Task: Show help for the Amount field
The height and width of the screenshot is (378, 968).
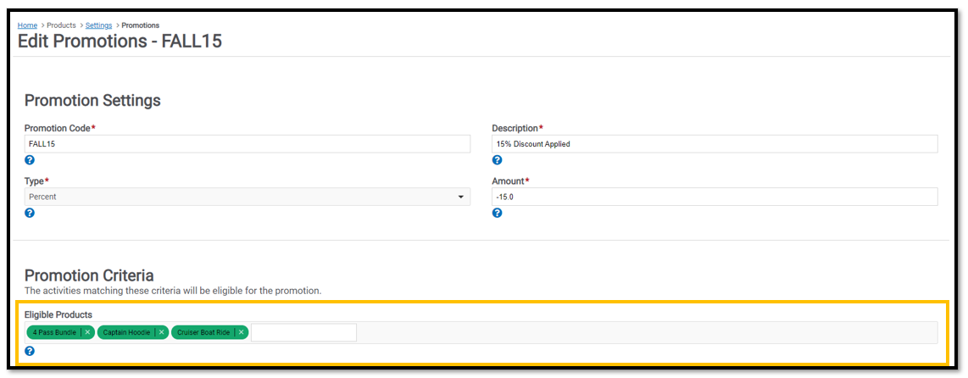Action: pos(497,213)
